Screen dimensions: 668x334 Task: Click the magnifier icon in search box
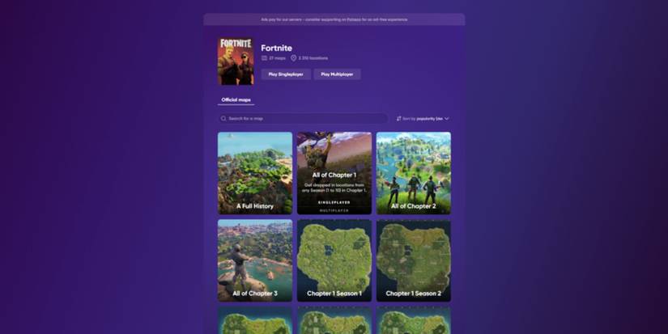point(223,118)
